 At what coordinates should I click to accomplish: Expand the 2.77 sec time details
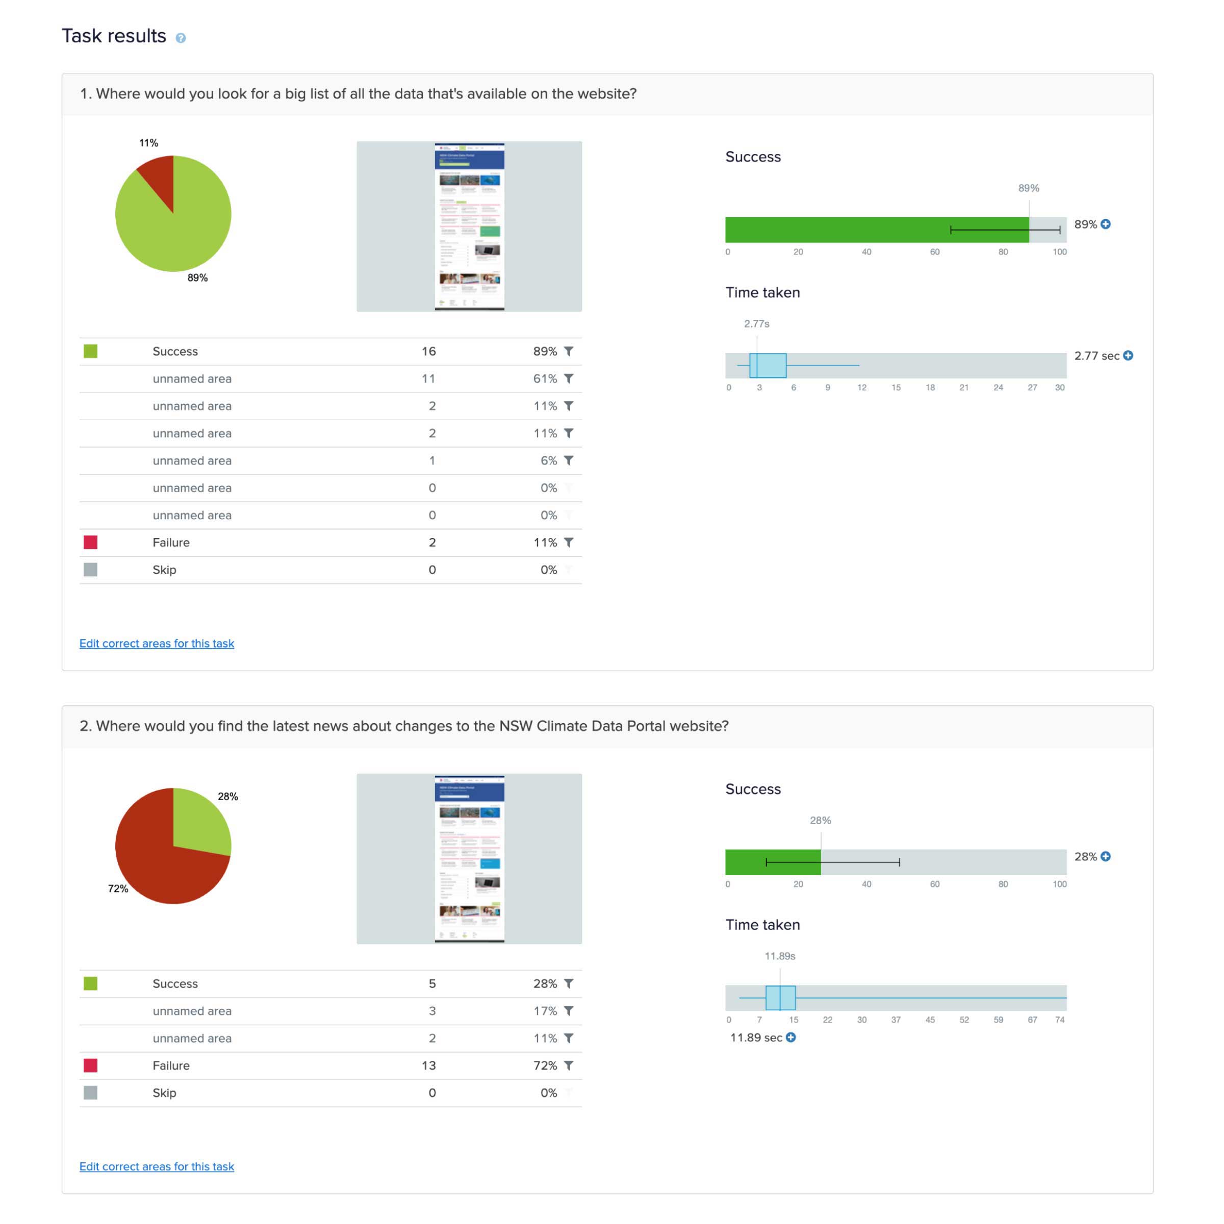tap(1128, 356)
